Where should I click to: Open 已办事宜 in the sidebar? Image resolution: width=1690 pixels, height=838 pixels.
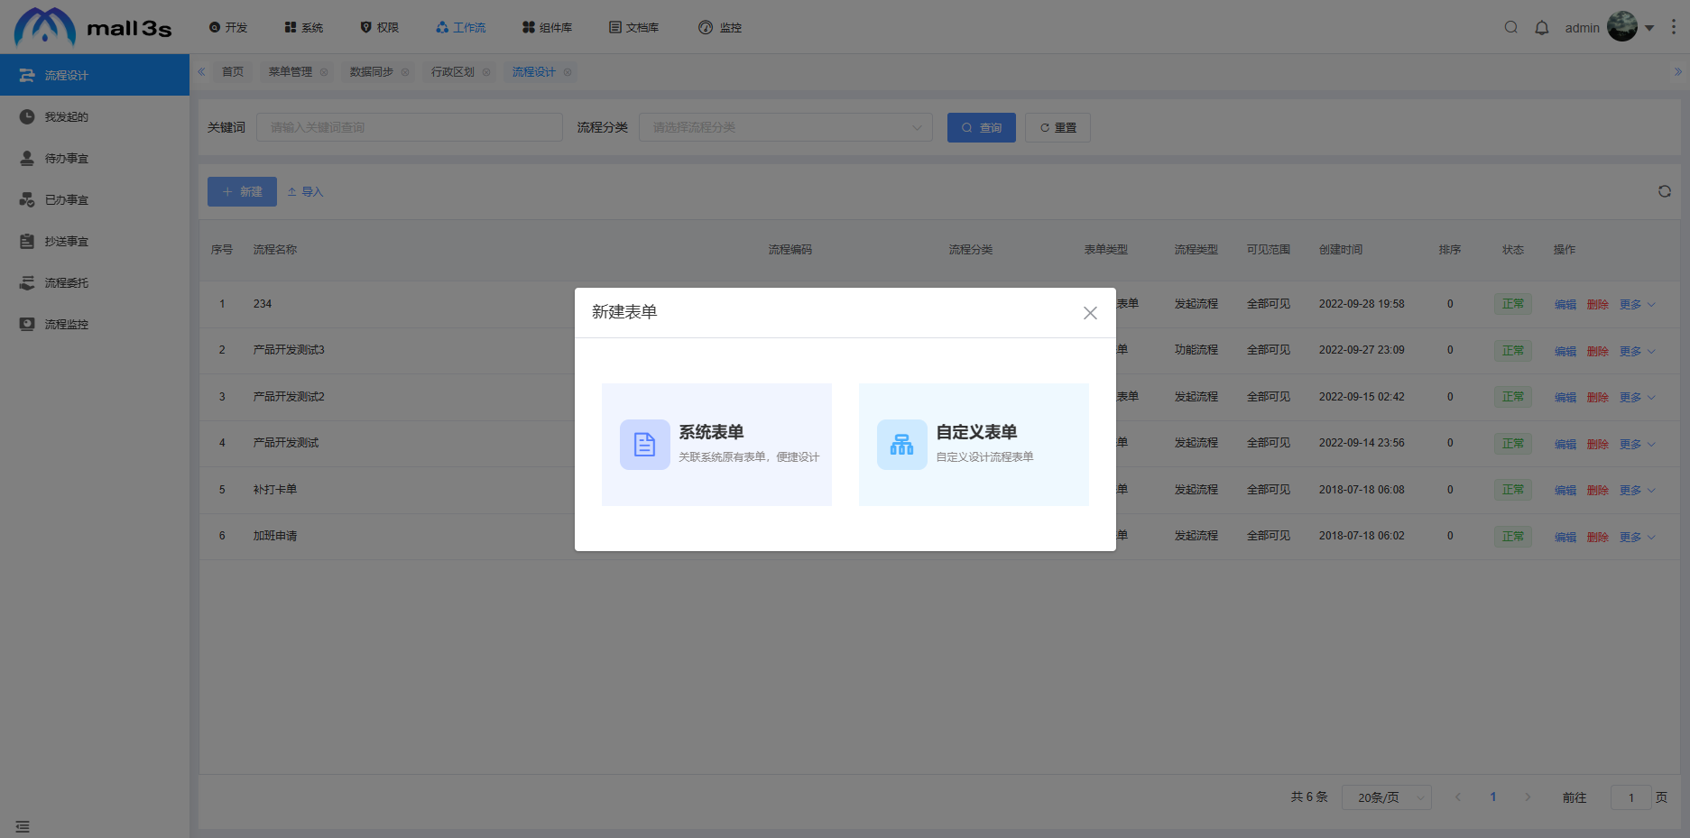click(95, 199)
